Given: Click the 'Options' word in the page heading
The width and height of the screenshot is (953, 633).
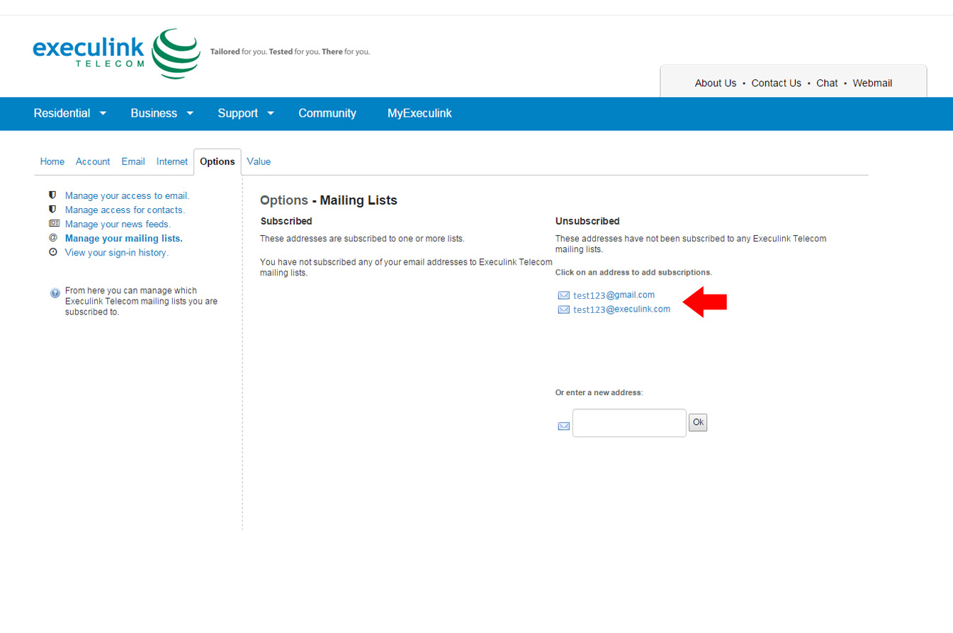Looking at the screenshot, I should point(284,200).
